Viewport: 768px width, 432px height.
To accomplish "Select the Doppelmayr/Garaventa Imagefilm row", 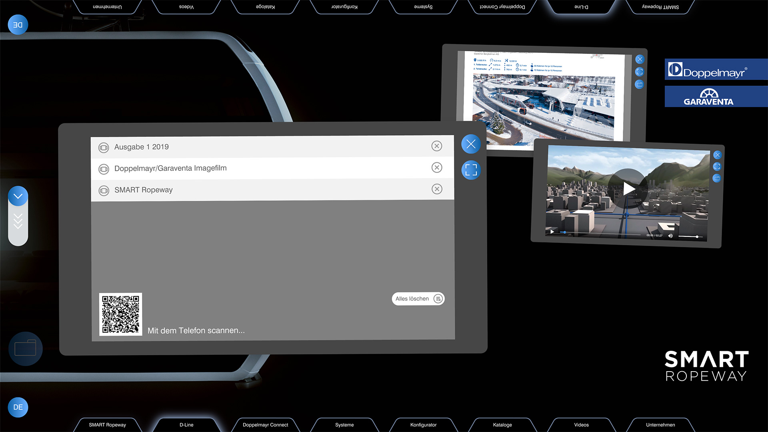I will pos(272,168).
